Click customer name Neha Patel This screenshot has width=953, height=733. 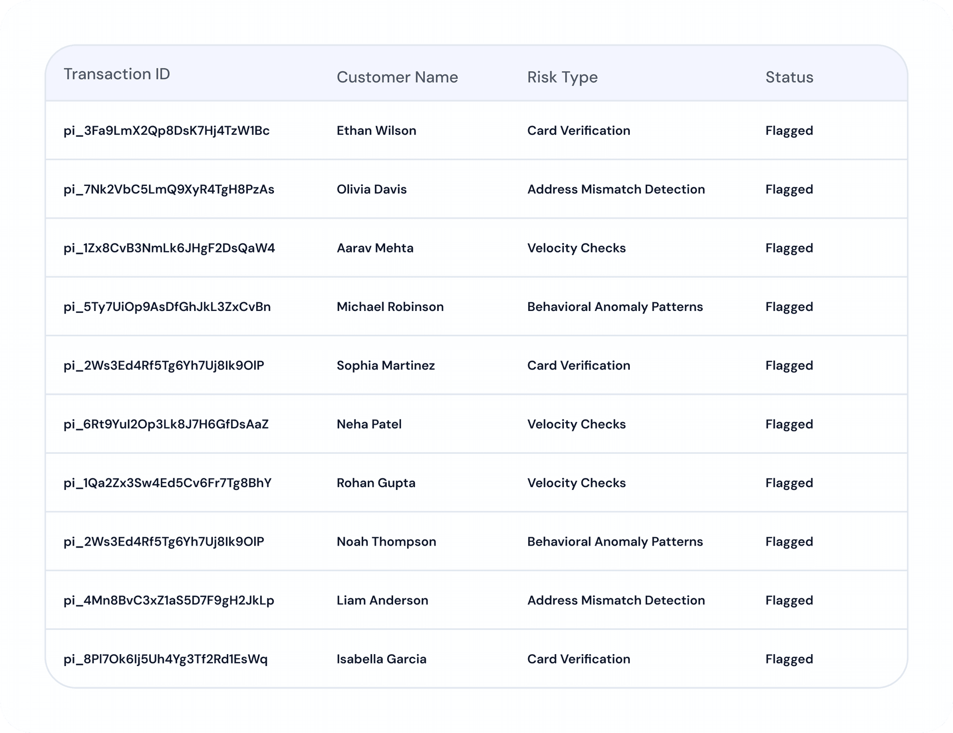[369, 424]
